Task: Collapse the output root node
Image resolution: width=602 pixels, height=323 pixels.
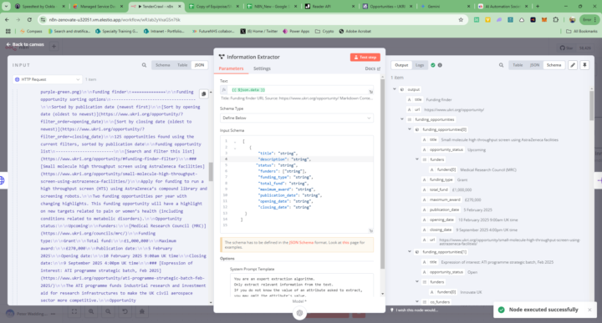Action: tap(395, 89)
